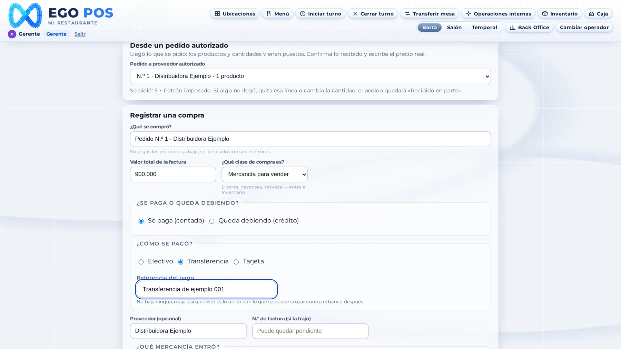The width and height of the screenshot is (621, 349).
Task: Click the Operaciones internas sparkle icon
Action: [468, 14]
